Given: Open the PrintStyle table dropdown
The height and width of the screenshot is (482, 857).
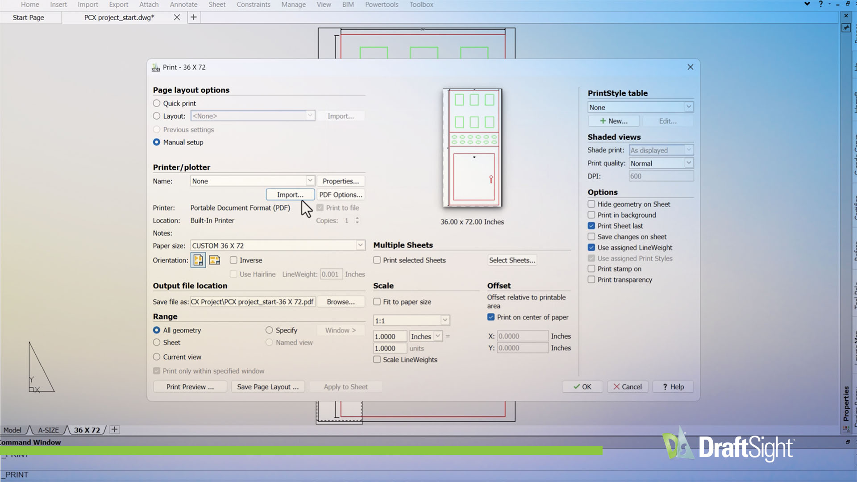Looking at the screenshot, I should [x=689, y=107].
